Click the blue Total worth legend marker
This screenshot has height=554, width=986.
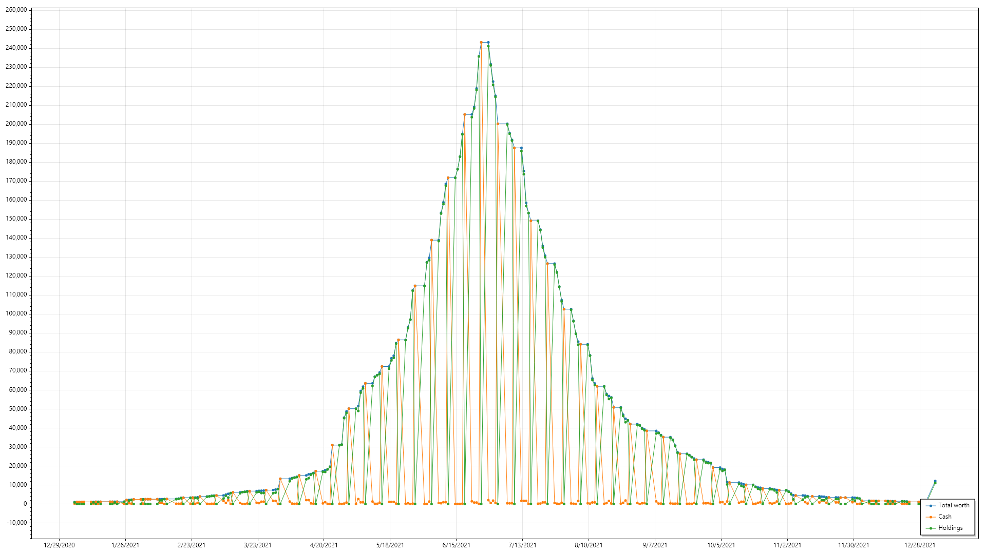(x=931, y=506)
